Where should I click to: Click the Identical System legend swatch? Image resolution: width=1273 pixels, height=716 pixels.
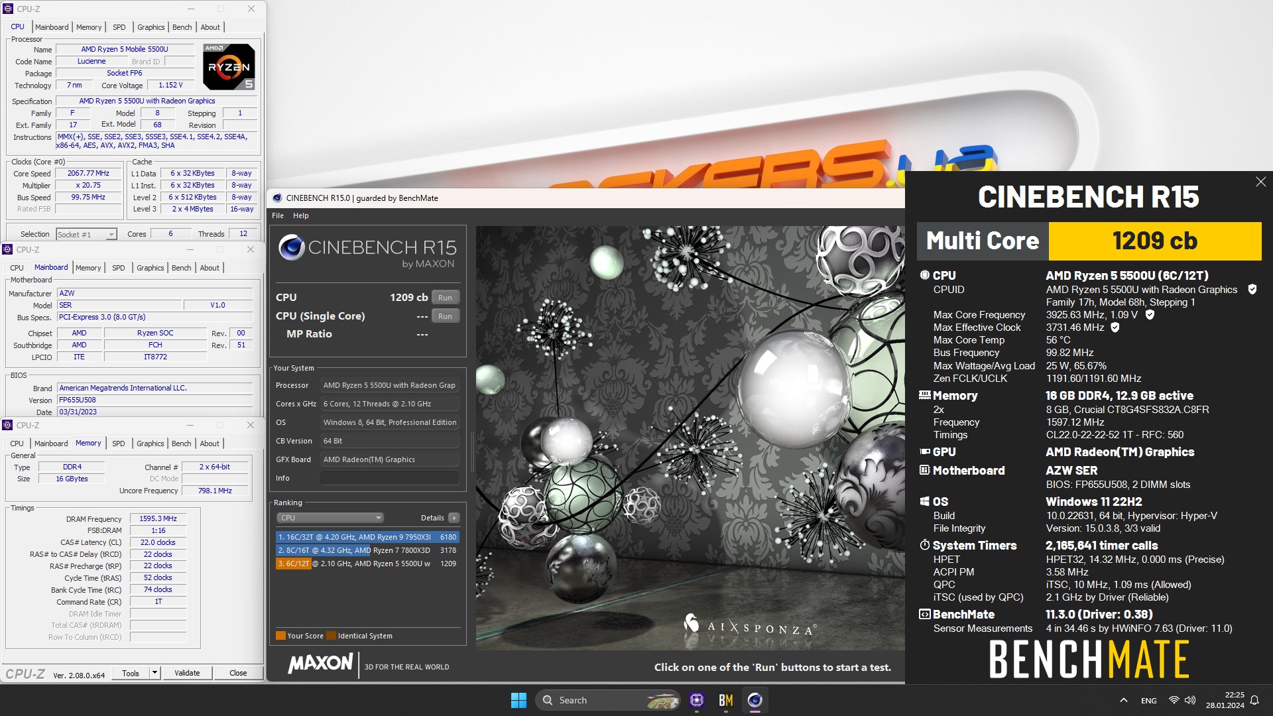coord(331,636)
